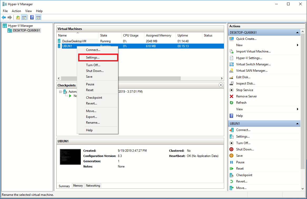Choose Turn Off... in the context menu
The image size is (307, 199).
[x=98, y=65]
